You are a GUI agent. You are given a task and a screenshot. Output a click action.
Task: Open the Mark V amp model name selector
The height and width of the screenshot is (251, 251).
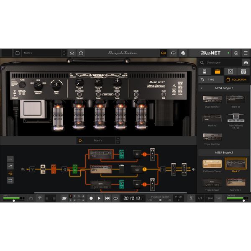click(x=98, y=141)
